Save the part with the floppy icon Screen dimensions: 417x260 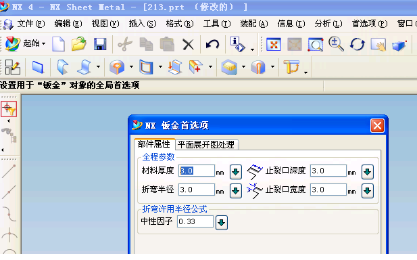pos(100,44)
